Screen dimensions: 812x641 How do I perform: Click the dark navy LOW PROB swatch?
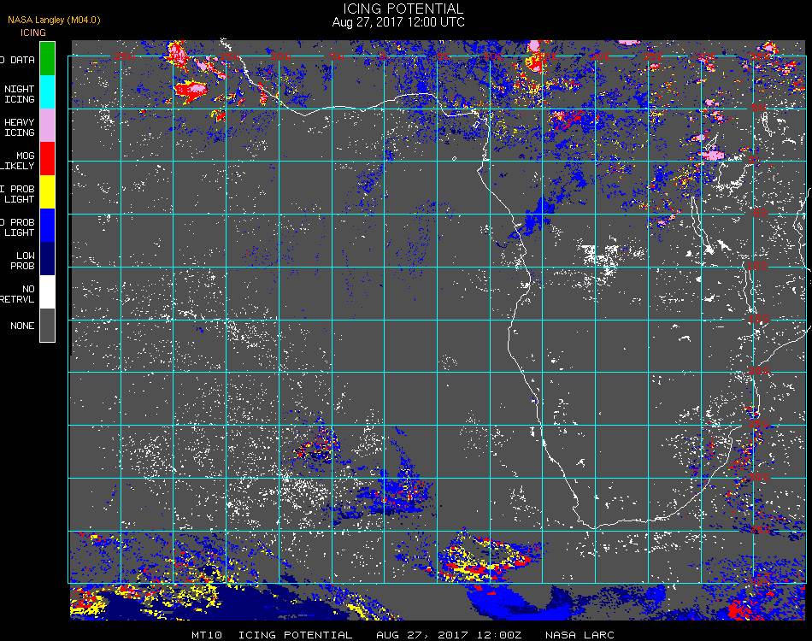tap(47, 258)
